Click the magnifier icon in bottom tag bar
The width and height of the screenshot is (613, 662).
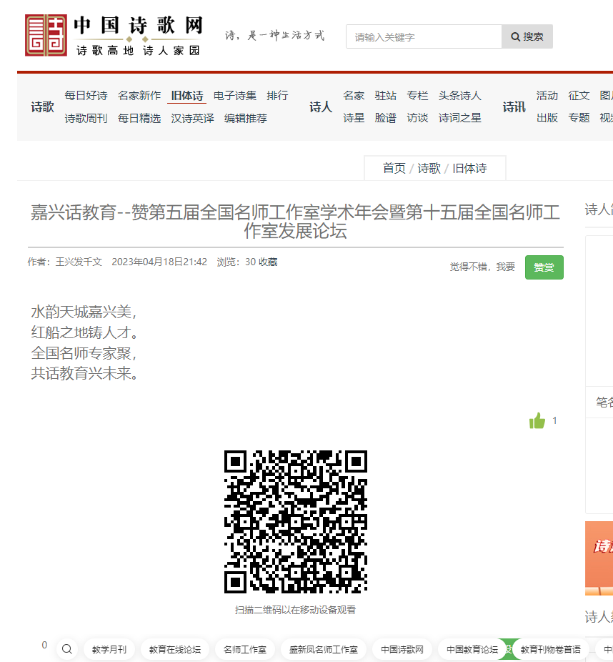pyautogui.click(x=66, y=649)
